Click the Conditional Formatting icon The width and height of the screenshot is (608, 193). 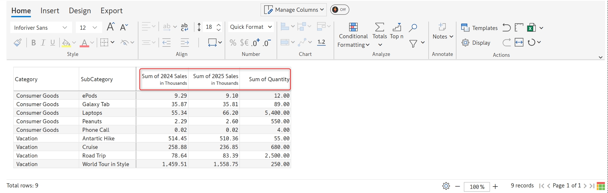353,27
